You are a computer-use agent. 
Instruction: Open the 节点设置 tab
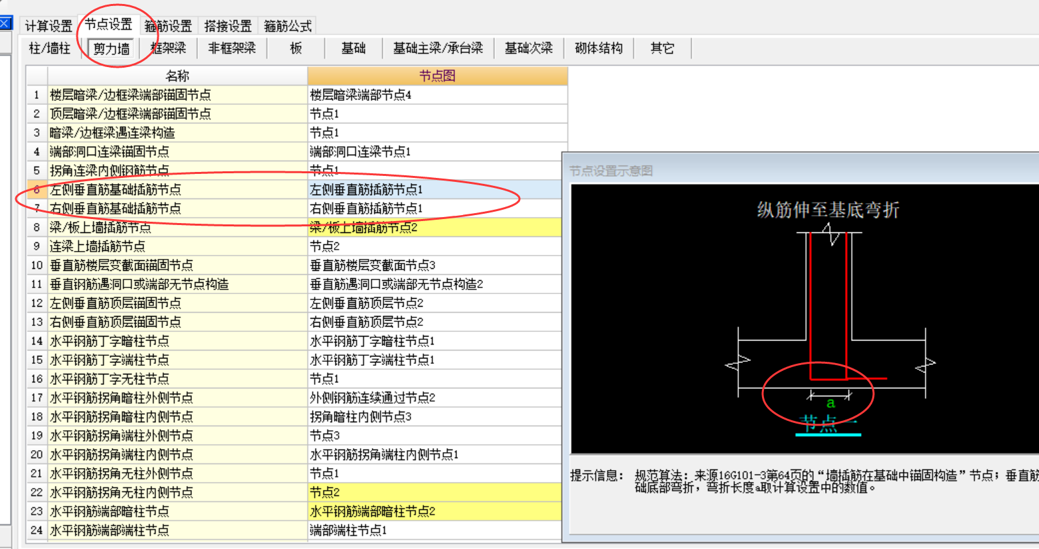[108, 25]
